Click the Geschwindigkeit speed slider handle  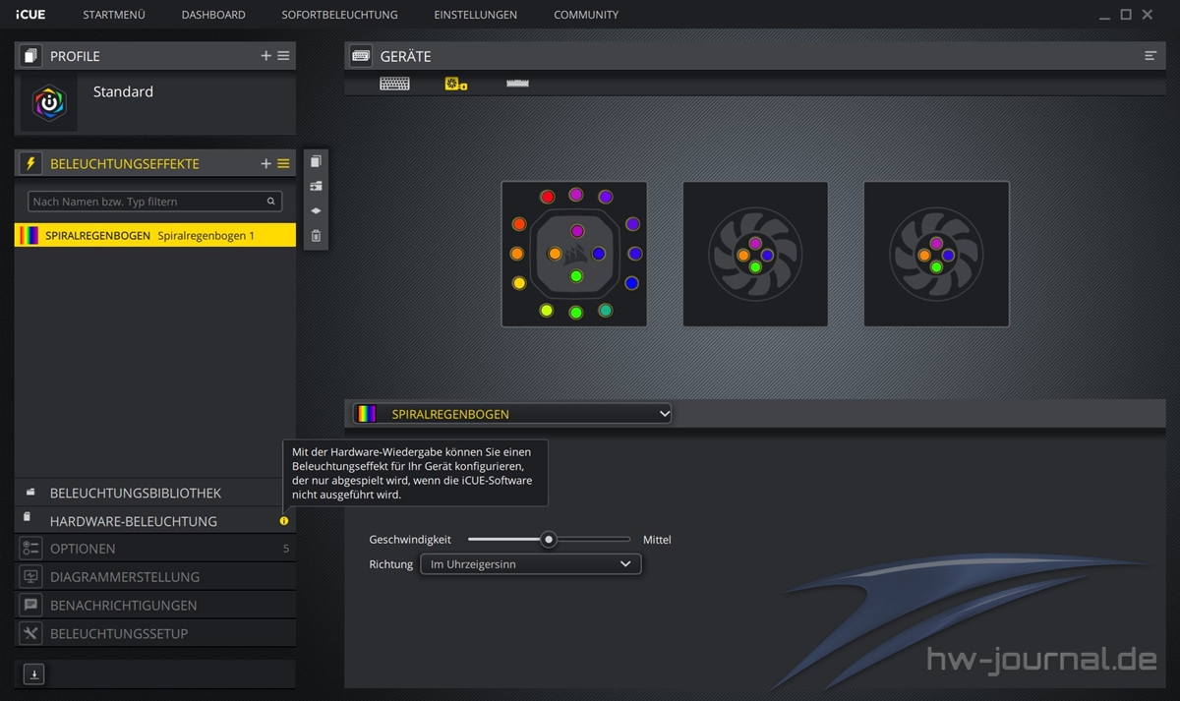pyautogui.click(x=549, y=540)
